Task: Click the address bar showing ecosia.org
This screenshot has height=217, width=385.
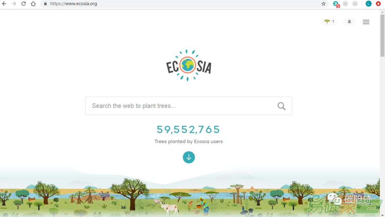Action: coord(184,4)
